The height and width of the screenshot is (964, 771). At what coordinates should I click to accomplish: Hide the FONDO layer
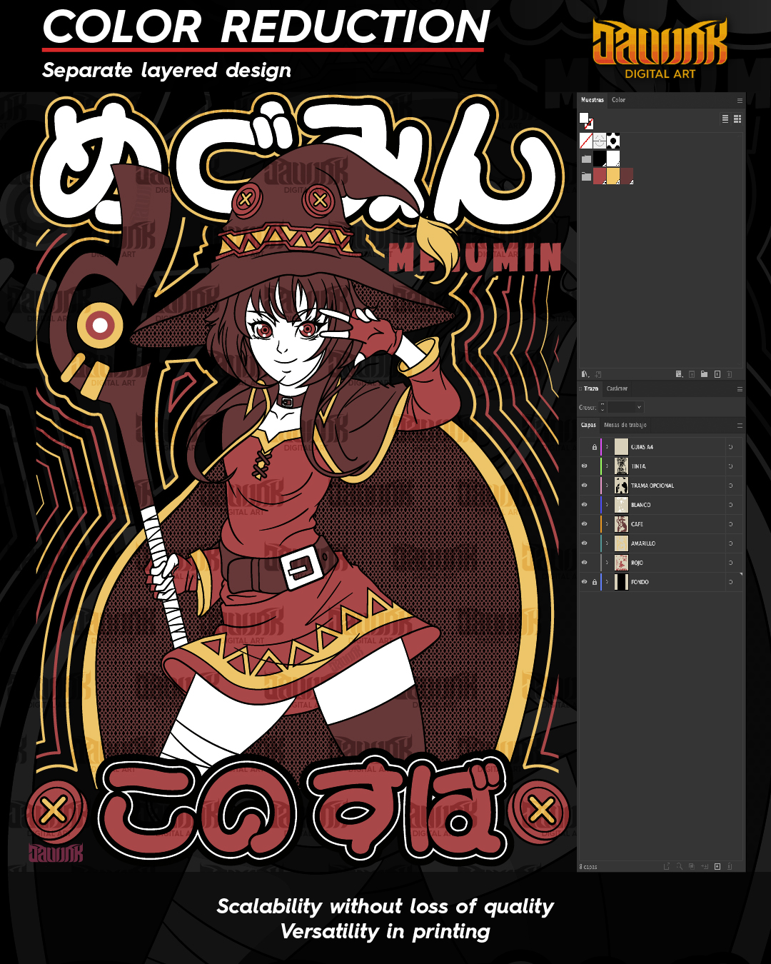coord(585,582)
